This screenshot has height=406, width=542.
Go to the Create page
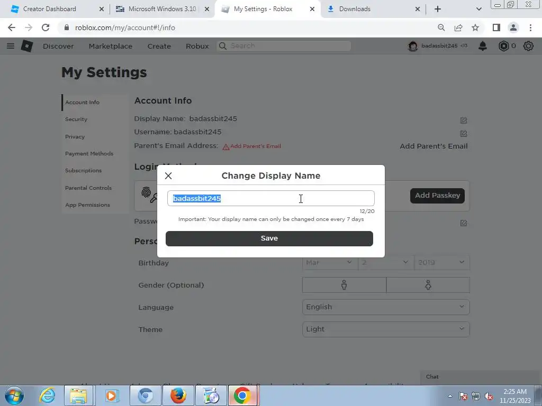(159, 46)
